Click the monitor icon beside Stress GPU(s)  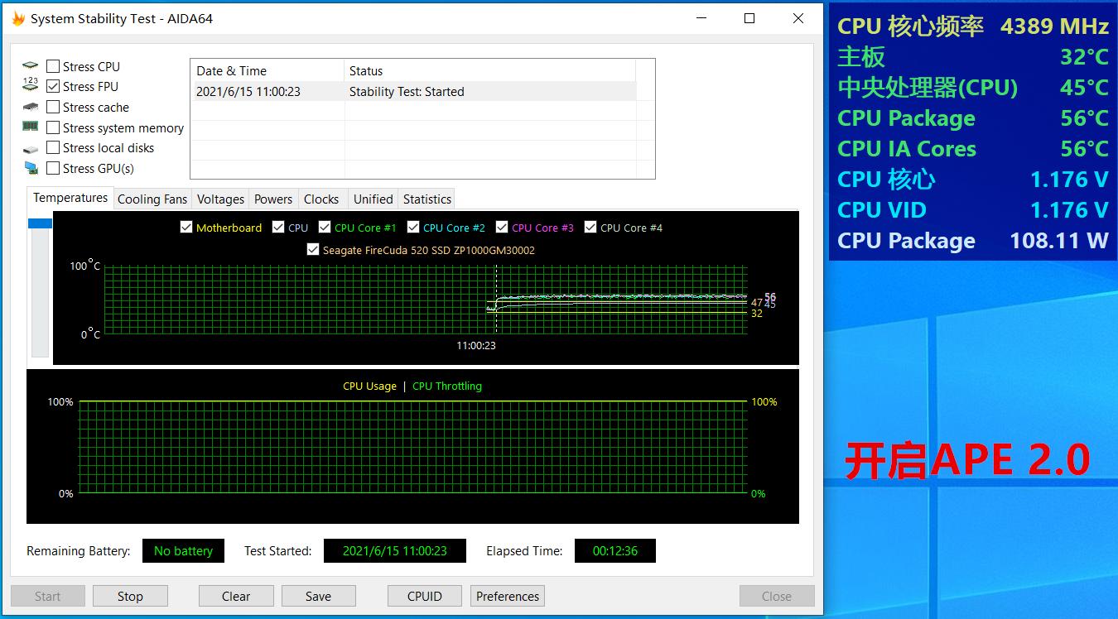pyautogui.click(x=31, y=168)
